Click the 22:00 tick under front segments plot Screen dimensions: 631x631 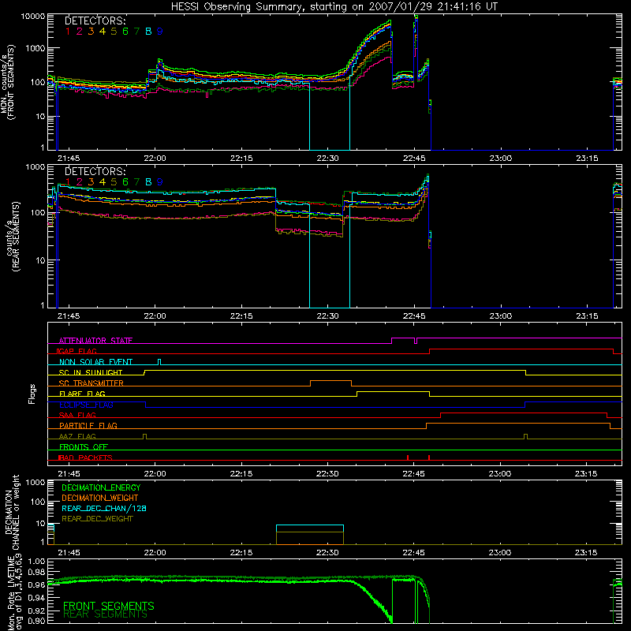tap(155, 159)
